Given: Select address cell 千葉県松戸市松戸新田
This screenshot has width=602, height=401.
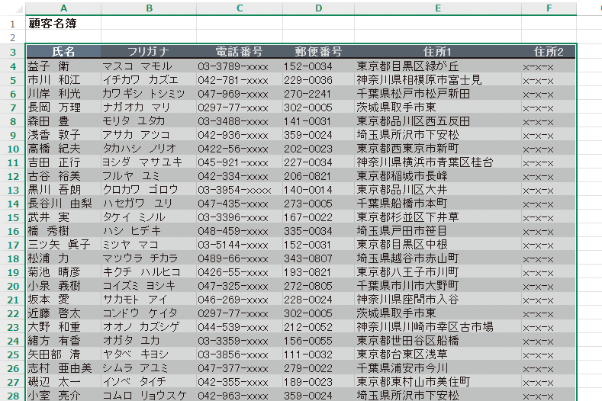Looking at the screenshot, I should point(438,94).
